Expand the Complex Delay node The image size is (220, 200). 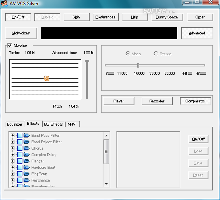(x=12, y=154)
